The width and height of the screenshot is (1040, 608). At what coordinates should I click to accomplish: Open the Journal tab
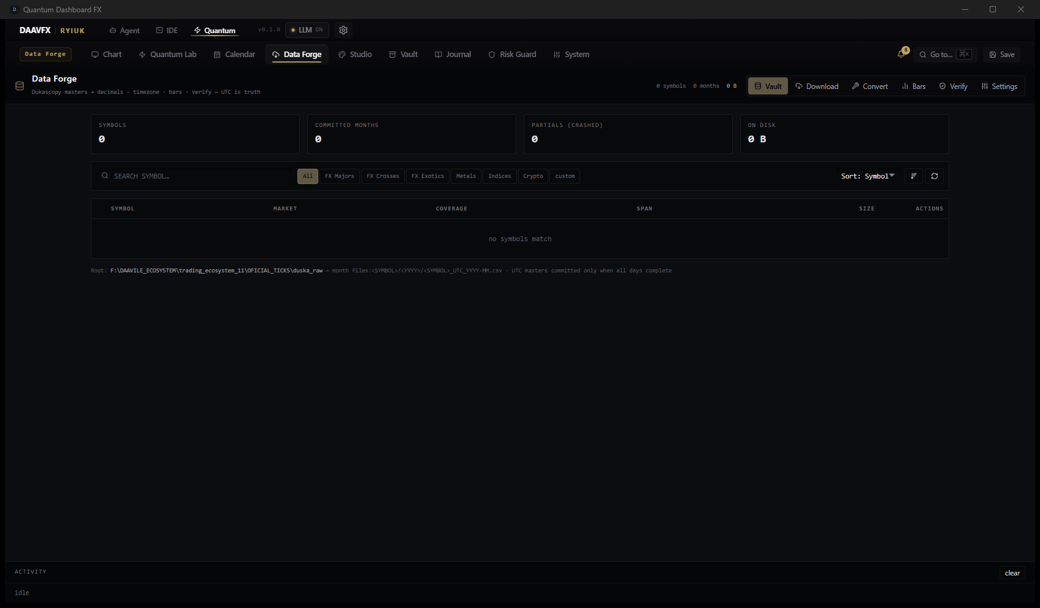(453, 55)
